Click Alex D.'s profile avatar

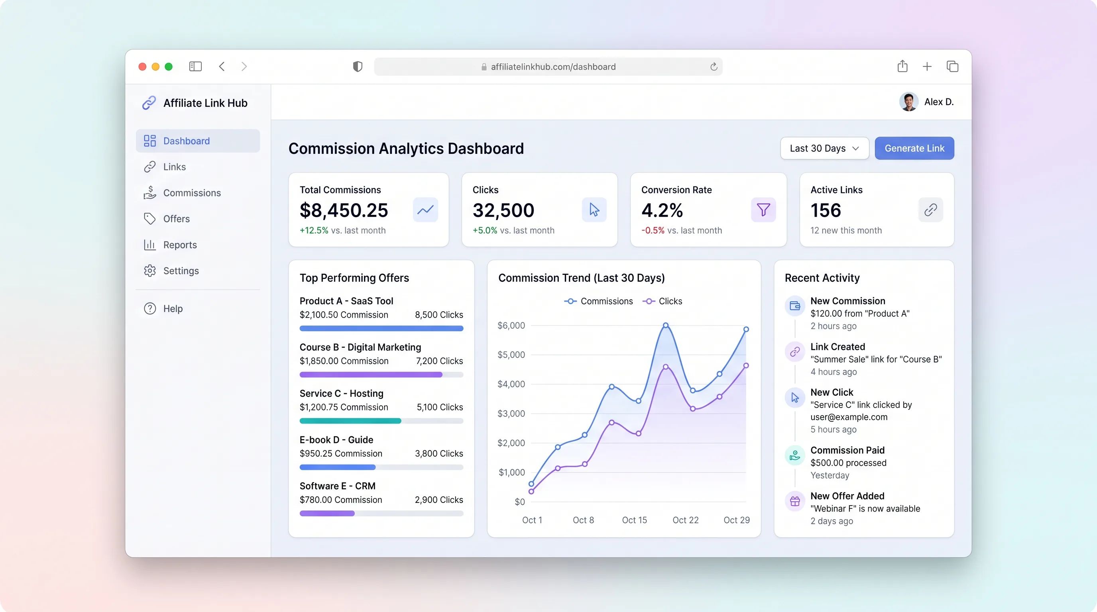[909, 102]
